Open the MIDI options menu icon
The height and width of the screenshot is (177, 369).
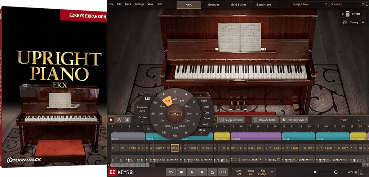pos(356,172)
